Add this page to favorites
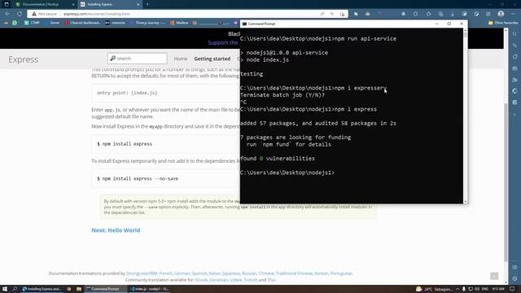Screen dimensions: 521x293 coord(342,14)
